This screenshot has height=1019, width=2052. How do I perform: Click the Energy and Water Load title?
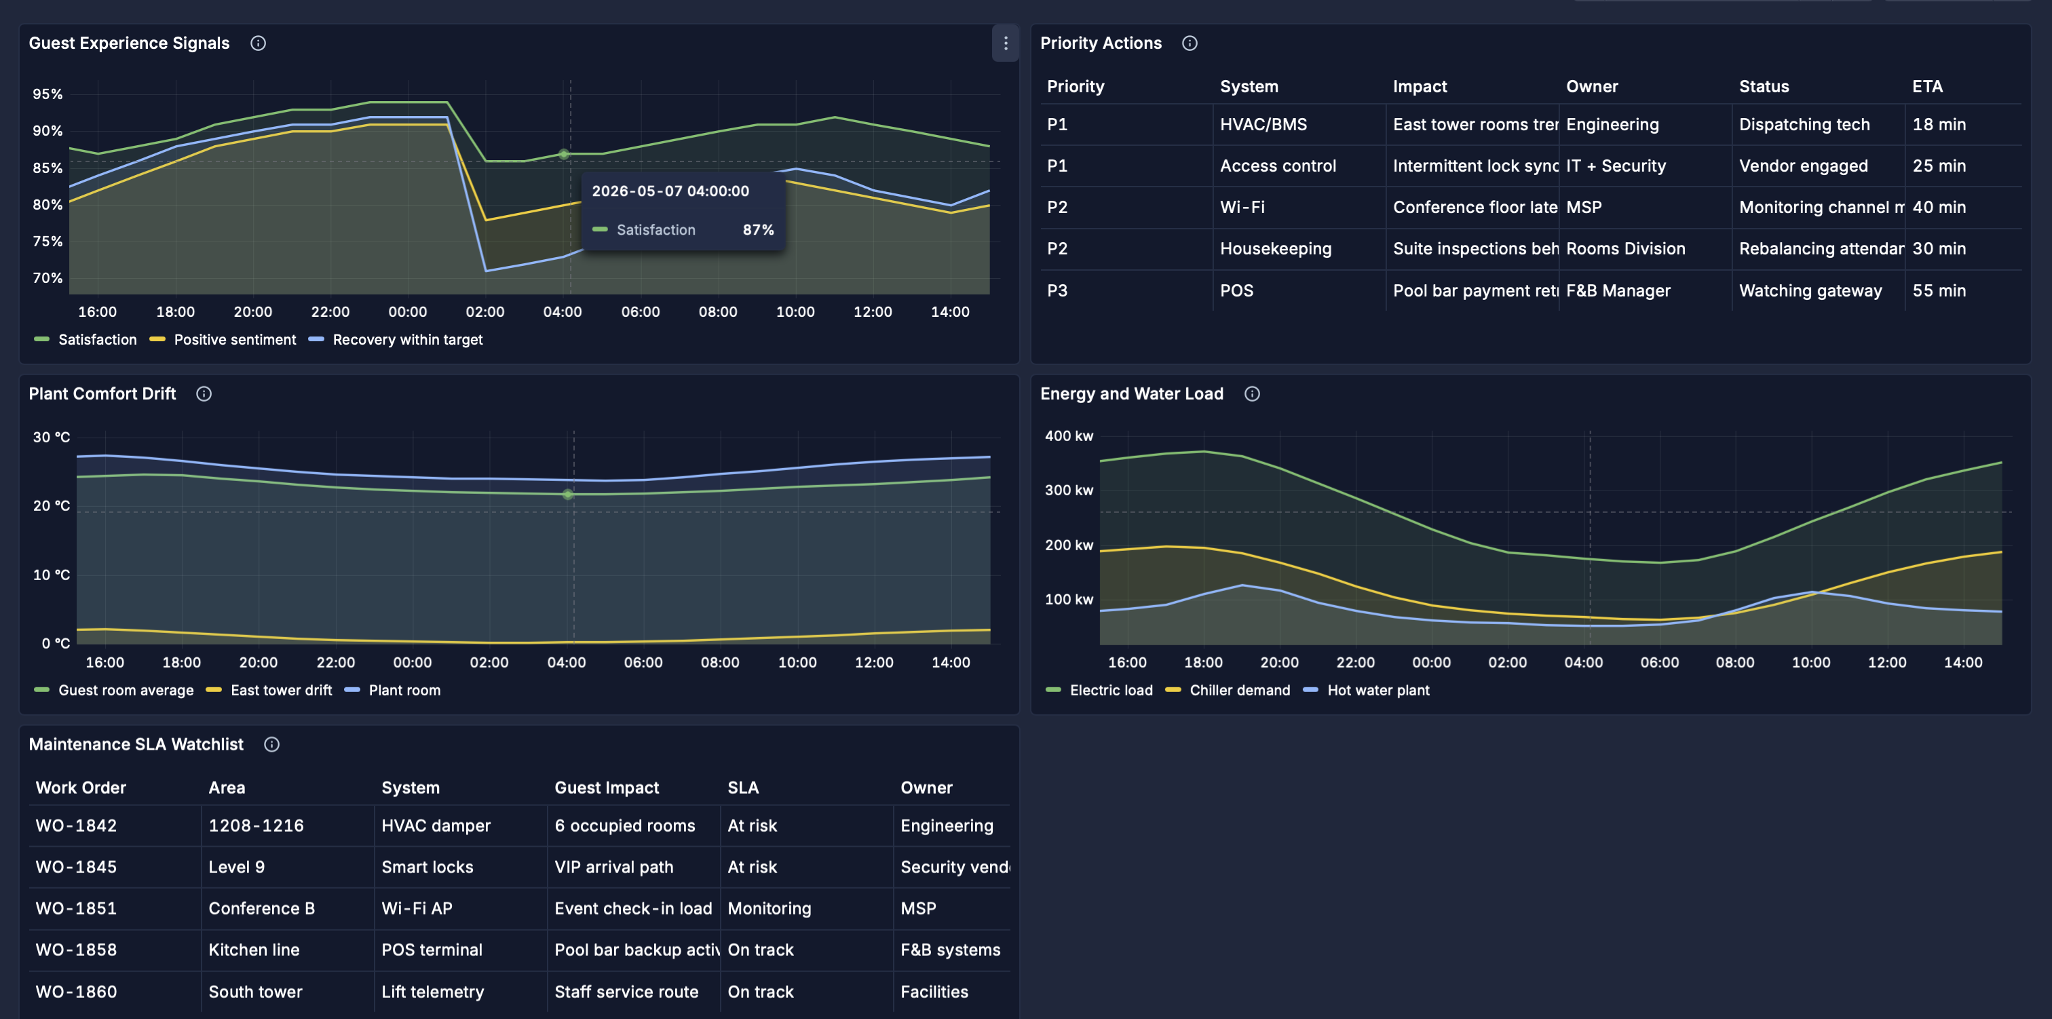coord(1132,393)
